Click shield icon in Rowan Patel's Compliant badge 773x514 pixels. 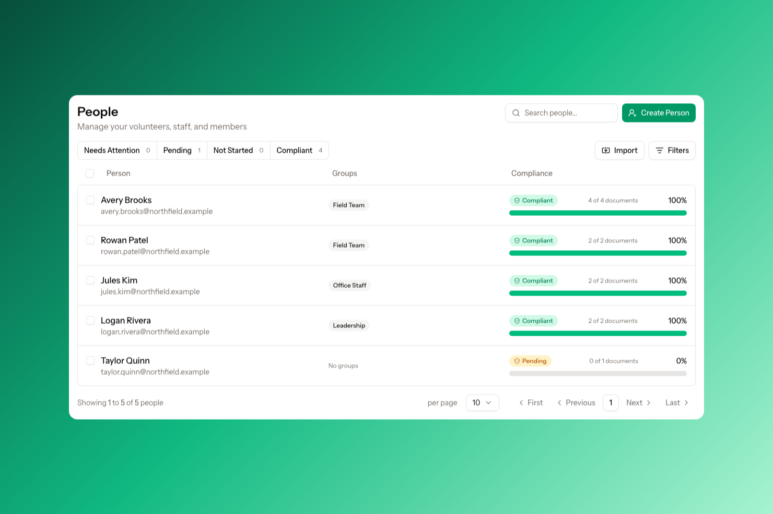click(x=517, y=240)
